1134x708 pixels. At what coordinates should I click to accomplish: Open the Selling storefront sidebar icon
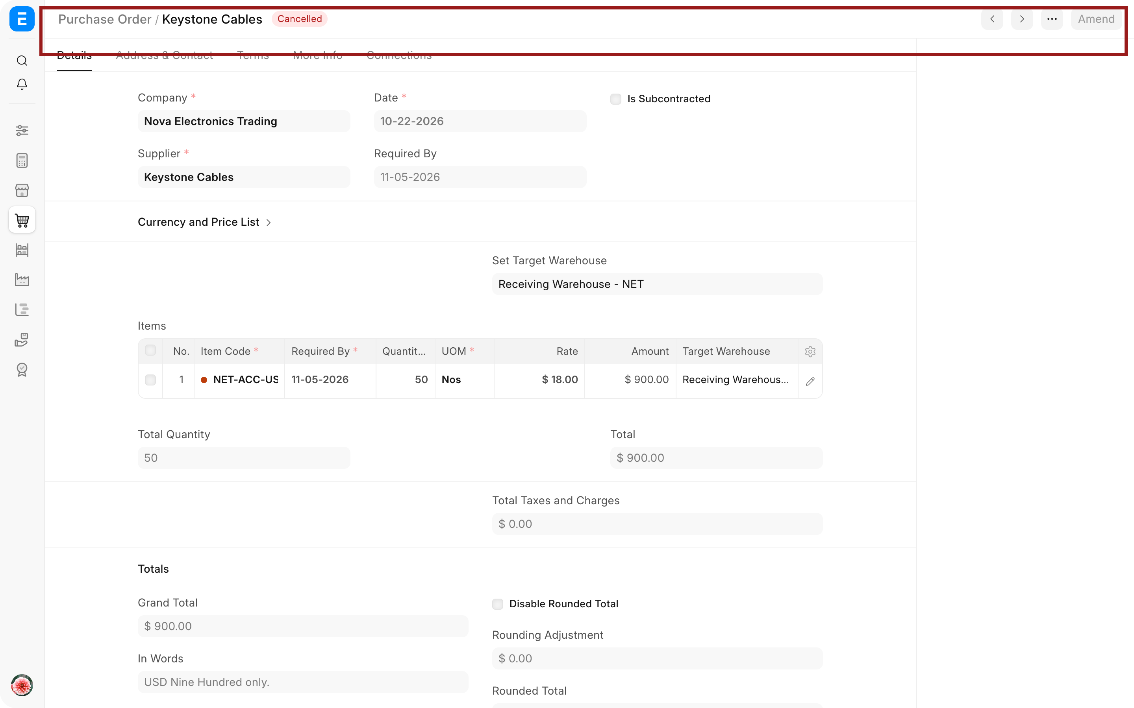coord(22,191)
